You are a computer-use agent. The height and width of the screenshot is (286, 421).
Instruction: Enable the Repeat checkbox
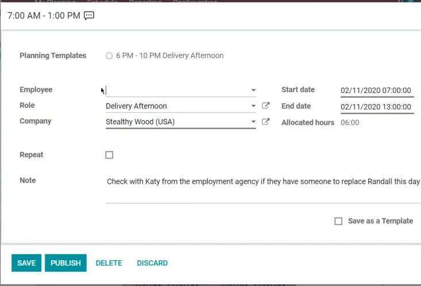point(109,155)
